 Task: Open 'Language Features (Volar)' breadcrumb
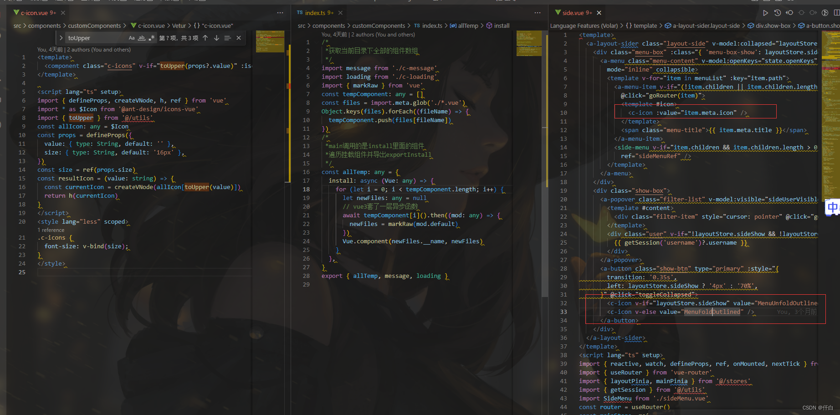point(584,26)
